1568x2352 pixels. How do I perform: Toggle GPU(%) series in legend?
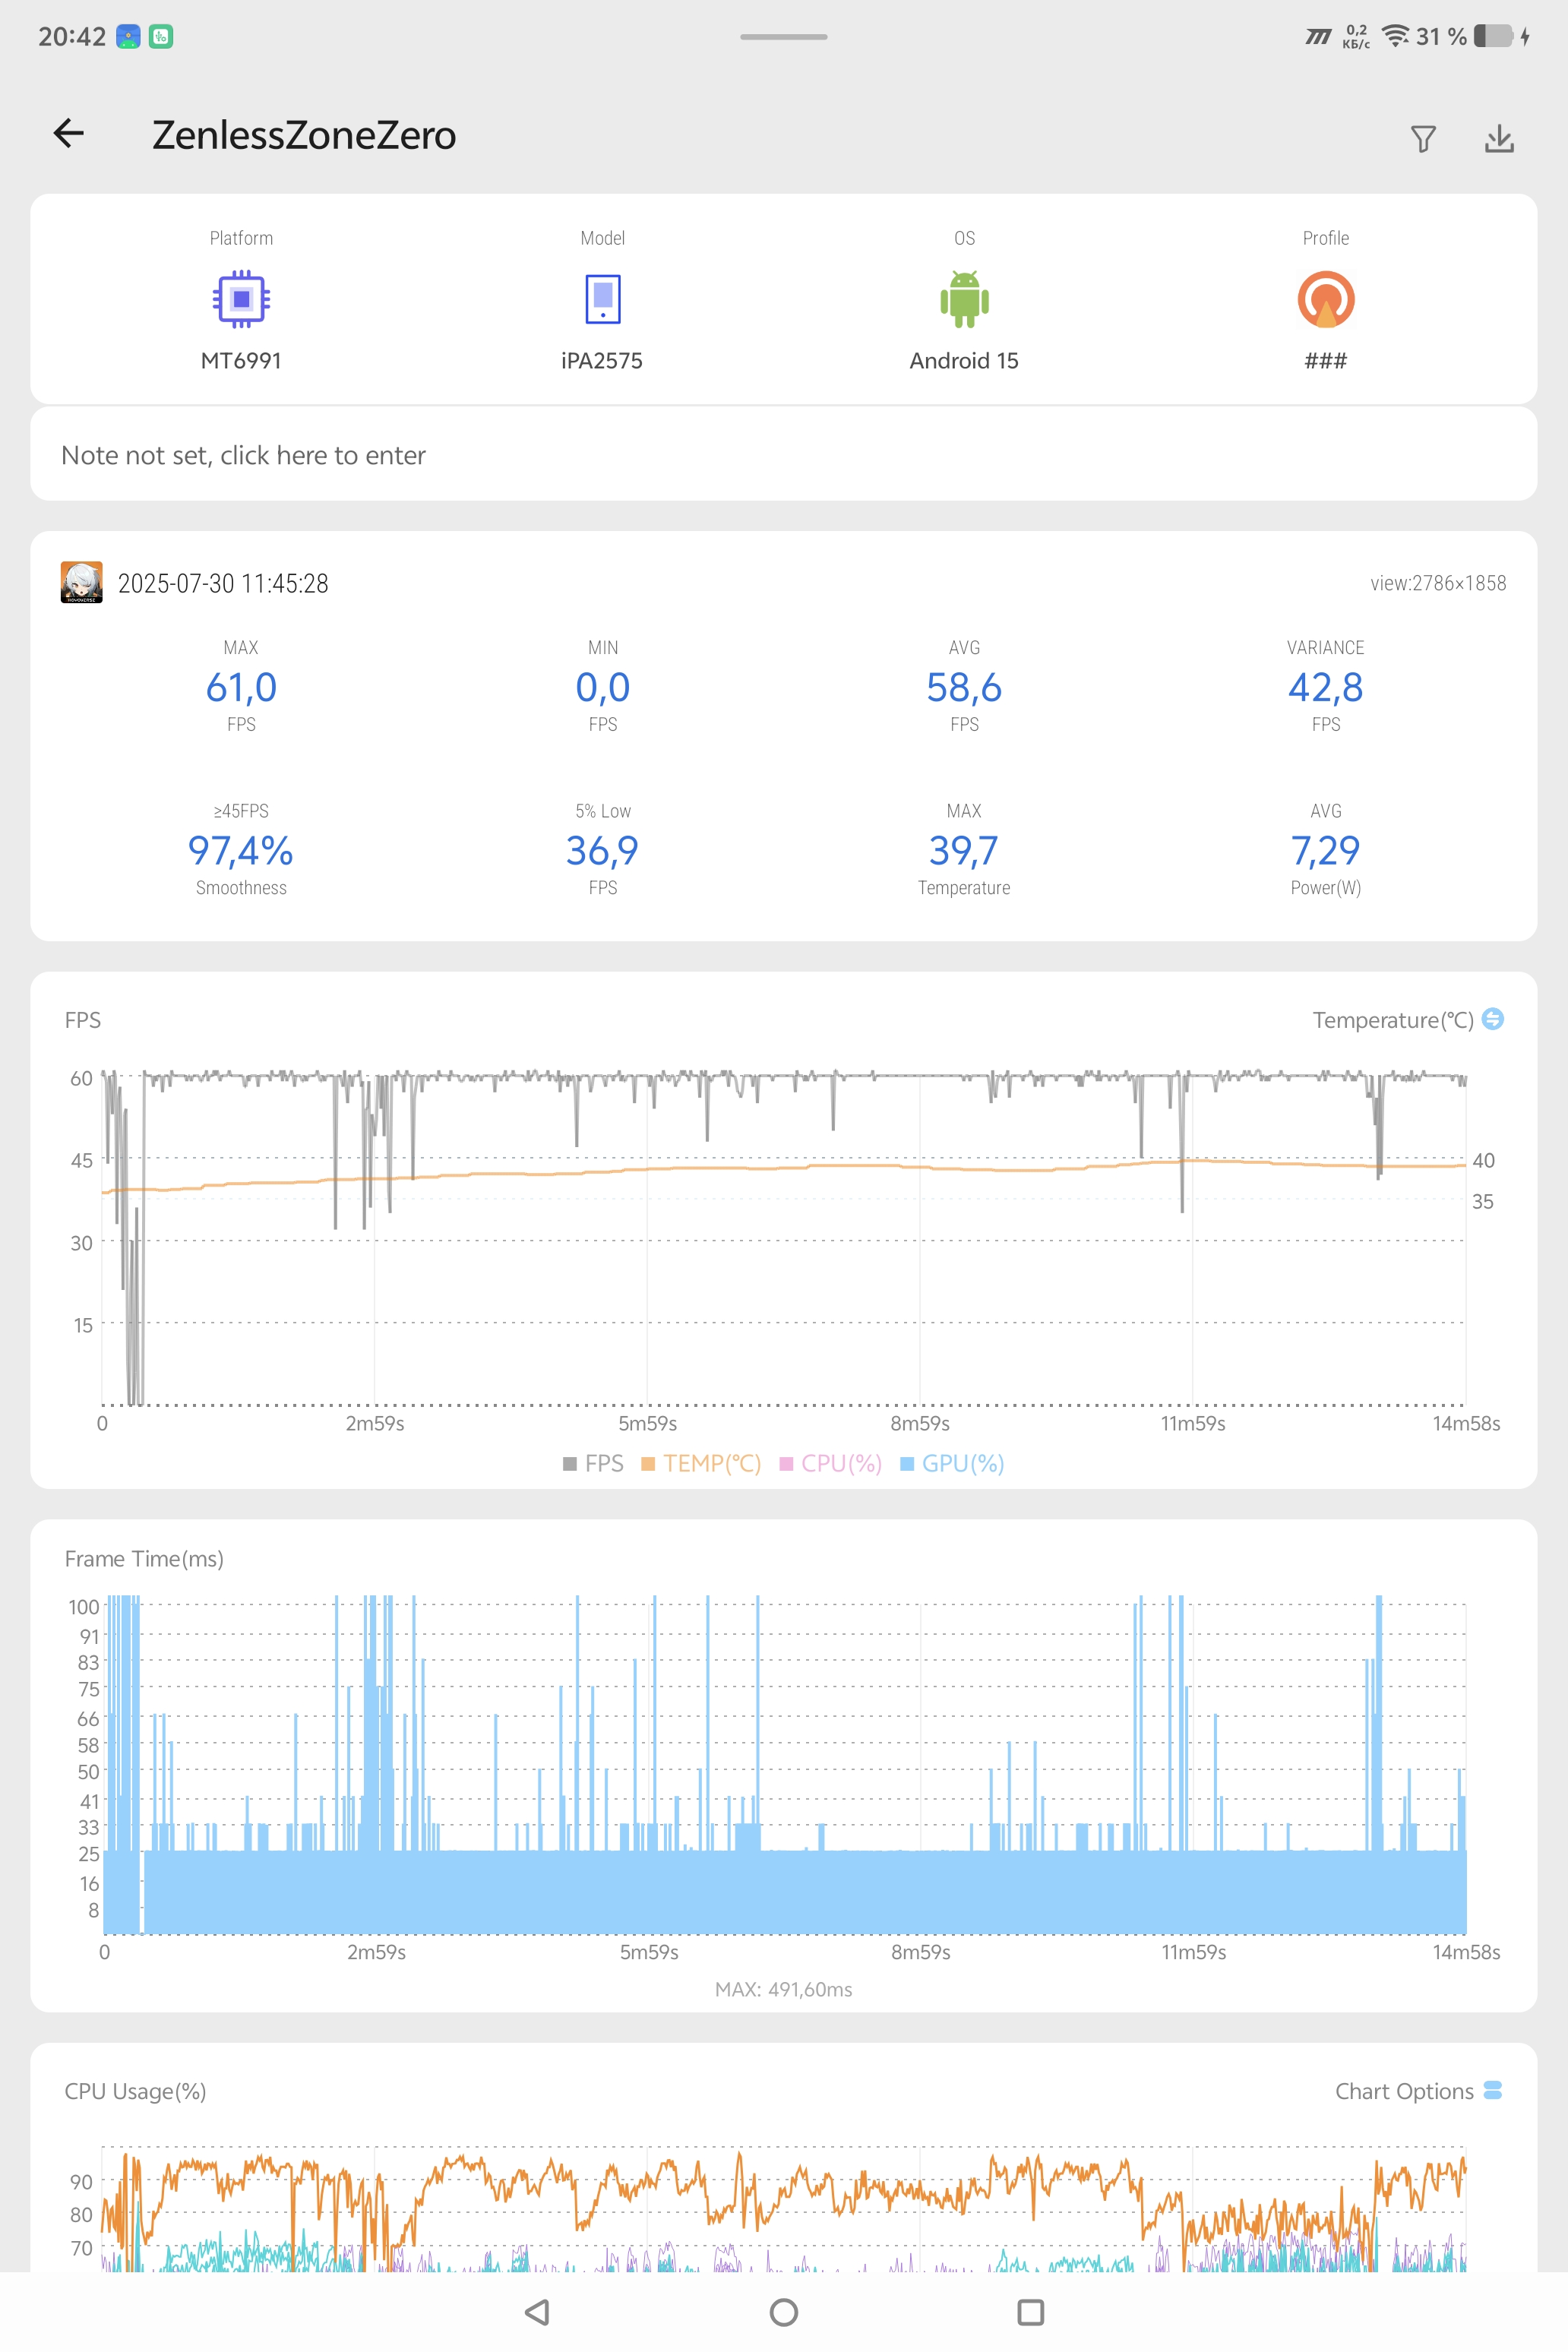952,1463
